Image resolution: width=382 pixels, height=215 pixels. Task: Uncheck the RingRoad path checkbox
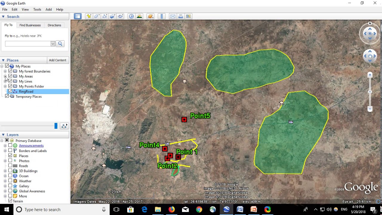coord(10,91)
